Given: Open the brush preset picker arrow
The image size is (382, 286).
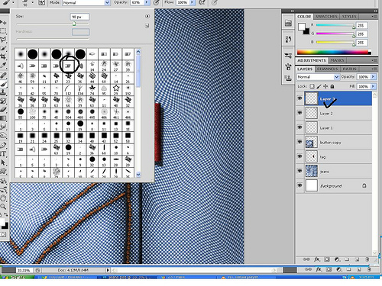Looking at the screenshot, I should click(x=32, y=2).
